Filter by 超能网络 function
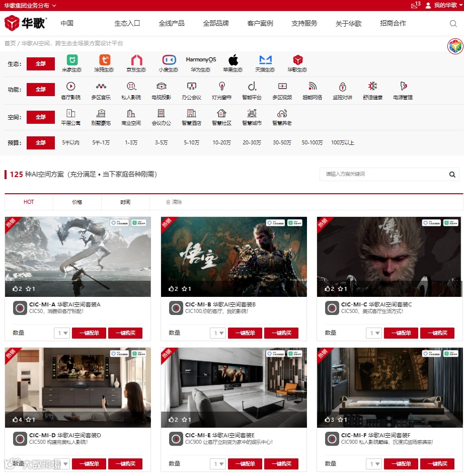This screenshot has height=473, width=464. coord(312,91)
